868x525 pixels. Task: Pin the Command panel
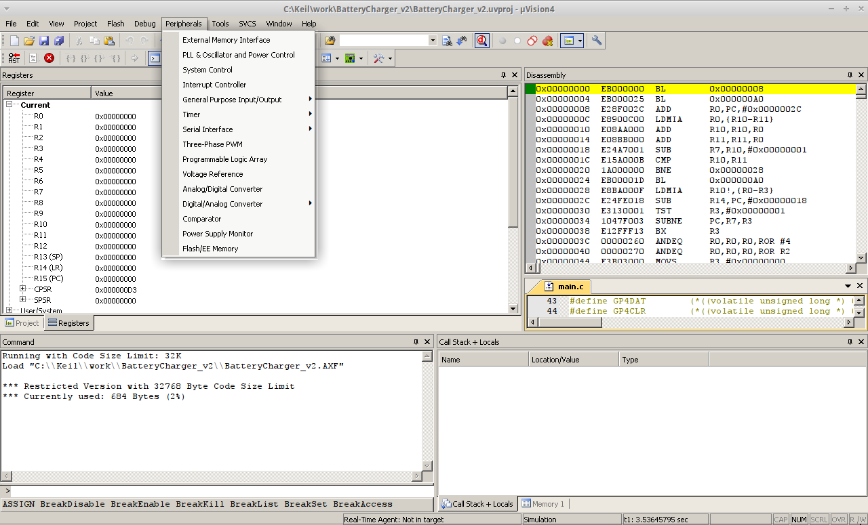coord(416,342)
